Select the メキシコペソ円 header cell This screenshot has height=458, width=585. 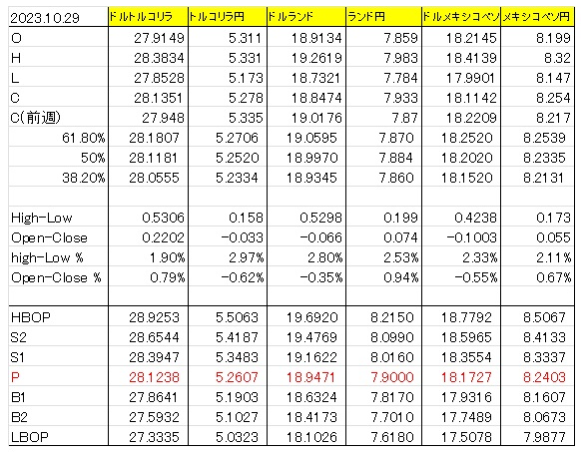538,17
